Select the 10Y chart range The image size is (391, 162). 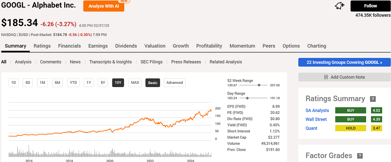pos(118,82)
